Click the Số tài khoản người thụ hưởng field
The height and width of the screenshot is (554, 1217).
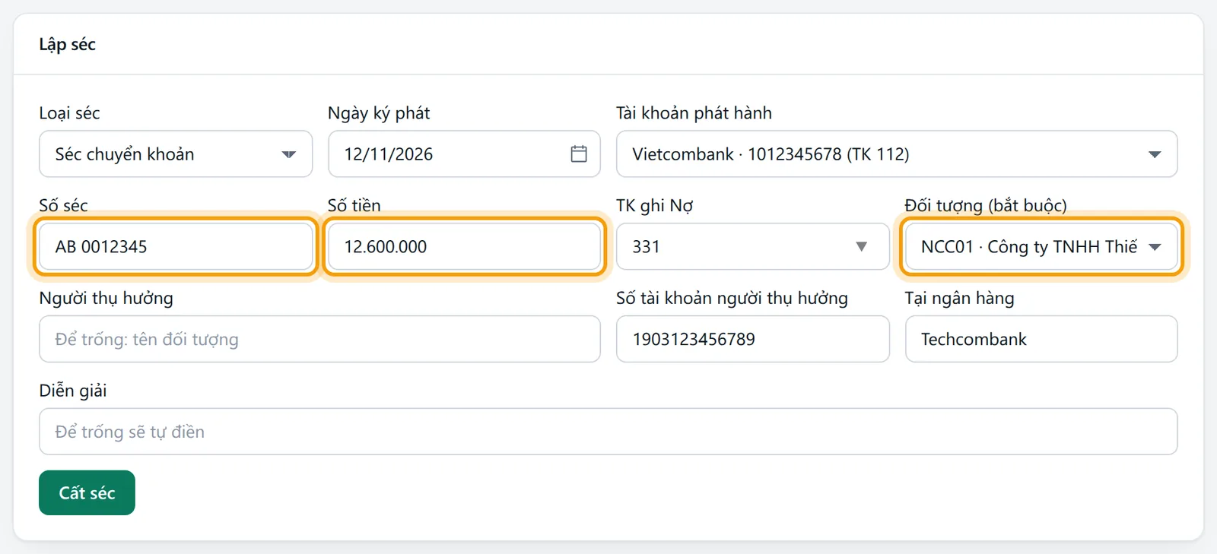click(753, 339)
